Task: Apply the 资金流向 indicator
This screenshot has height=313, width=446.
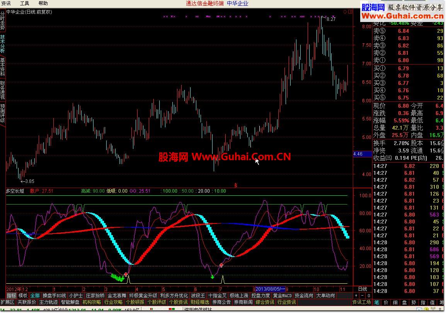Action: 304,296
